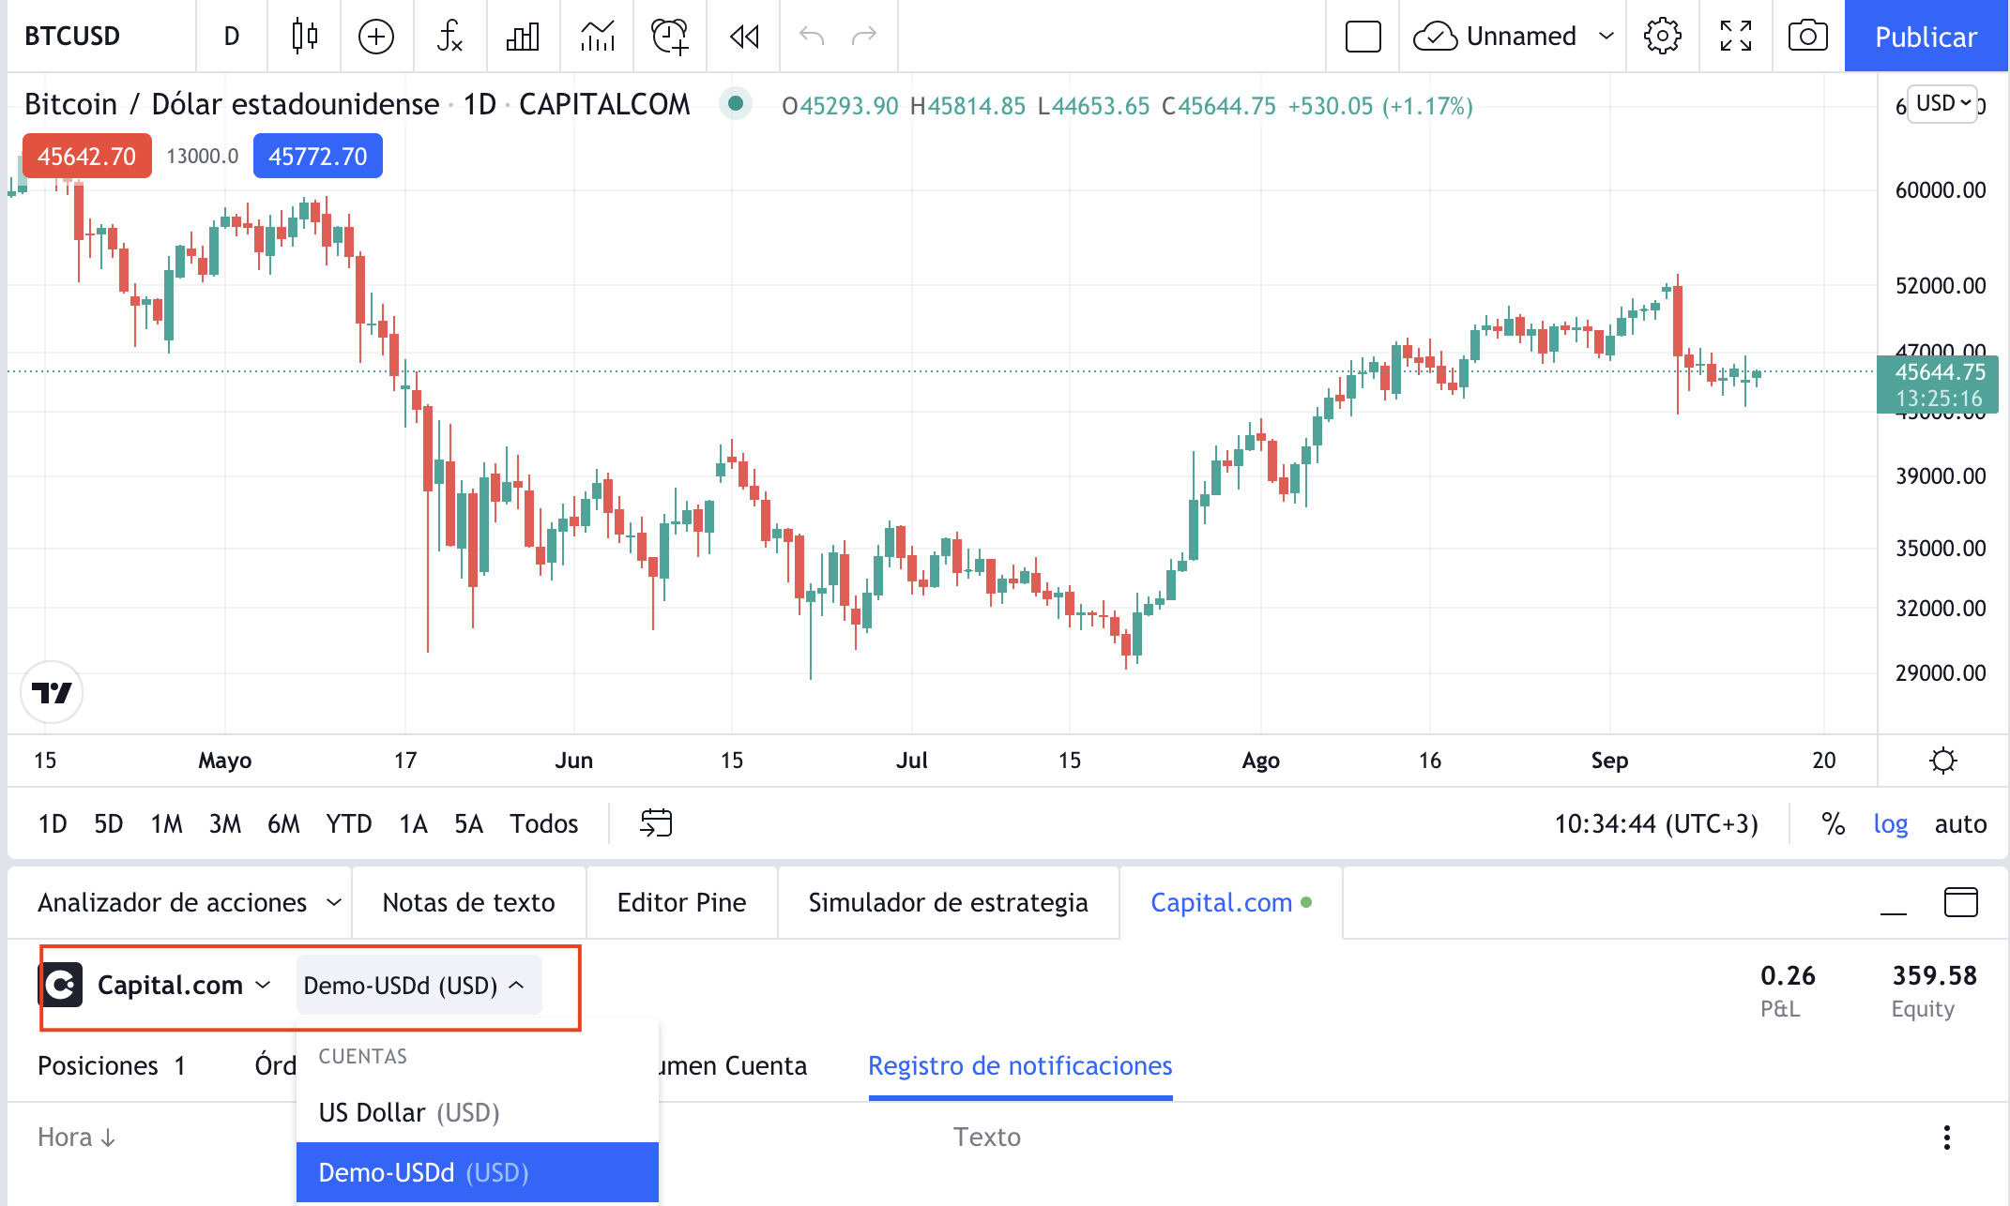Open Simulador de estrategia tab
2010x1206 pixels.
(x=948, y=902)
